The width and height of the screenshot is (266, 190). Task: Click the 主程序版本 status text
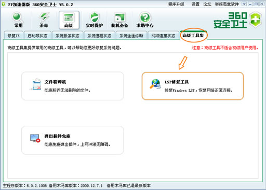click(25, 185)
